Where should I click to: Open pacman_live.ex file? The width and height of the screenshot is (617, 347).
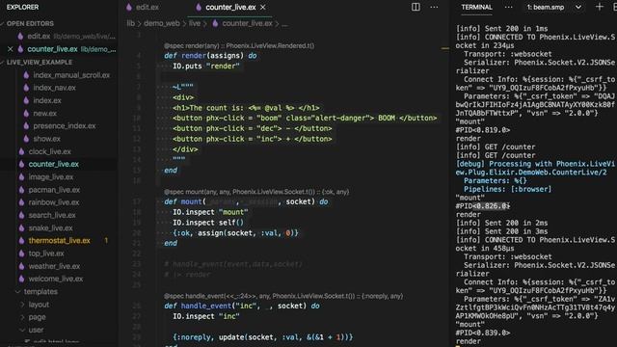click(x=54, y=190)
